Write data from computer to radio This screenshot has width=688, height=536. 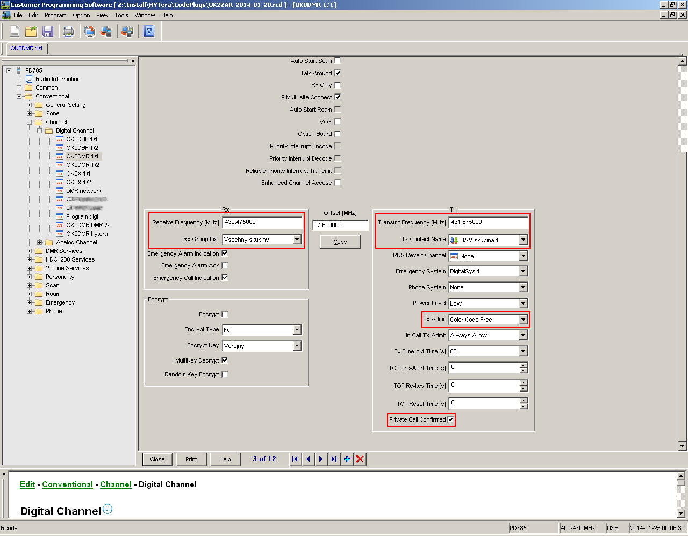pos(106,31)
